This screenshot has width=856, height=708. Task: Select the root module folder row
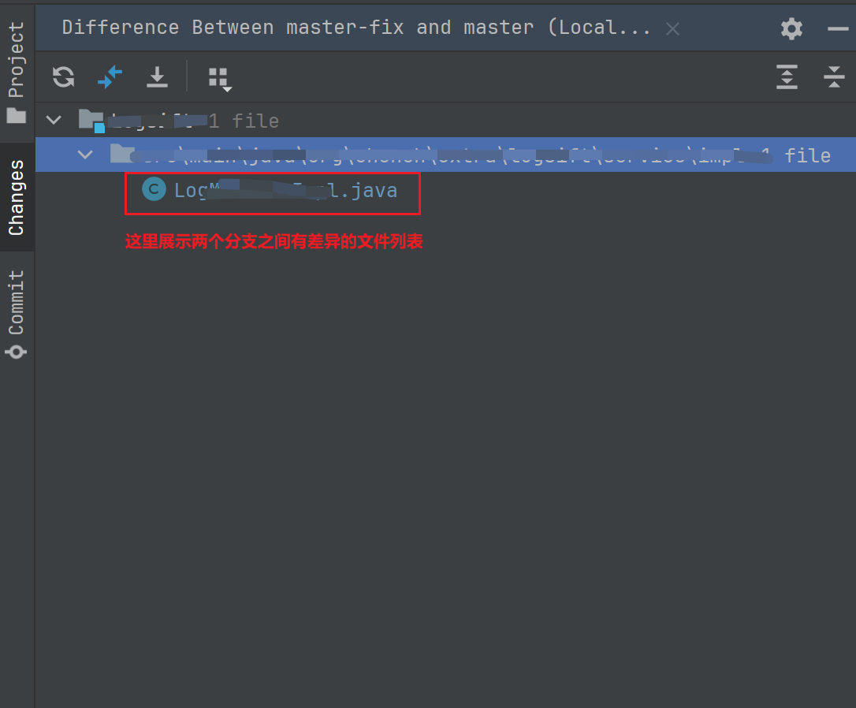[445, 120]
